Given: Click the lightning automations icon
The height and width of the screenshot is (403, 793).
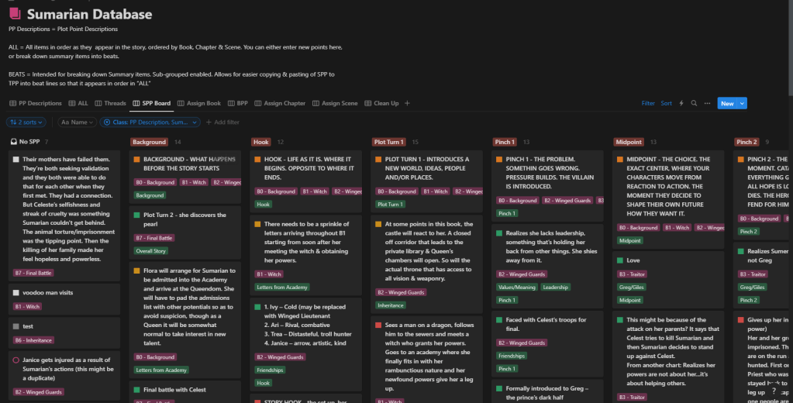Looking at the screenshot, I should (x=681, y=103).
